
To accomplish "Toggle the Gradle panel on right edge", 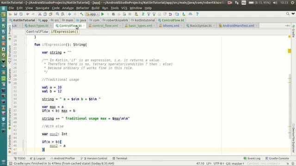I will 293,31.
